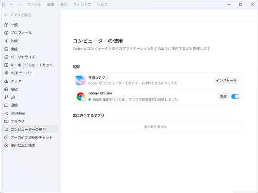The image size is (258, 193).
Task: Open the 一般 settings page
Action: click(14, 25)
